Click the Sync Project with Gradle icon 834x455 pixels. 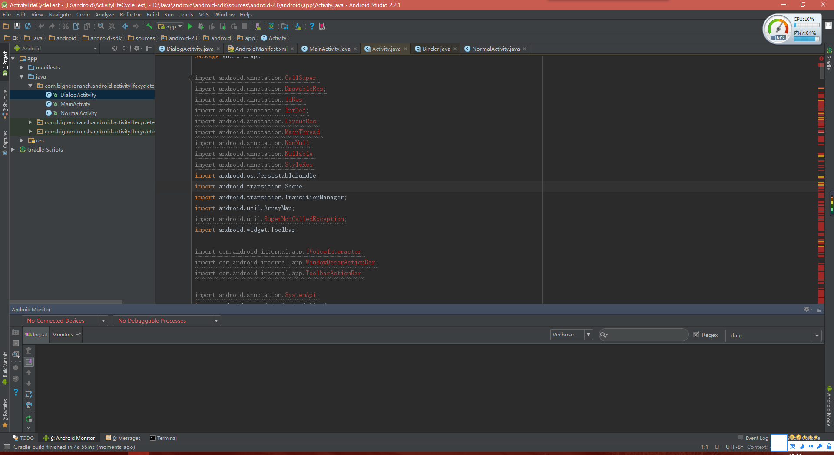tap(271, 26)
